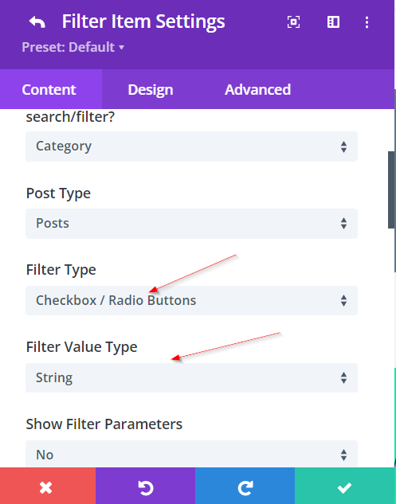Viewport: 396px width, 504px height.
Task: Open the three-dot more options menu
Action: coord(367,22)
